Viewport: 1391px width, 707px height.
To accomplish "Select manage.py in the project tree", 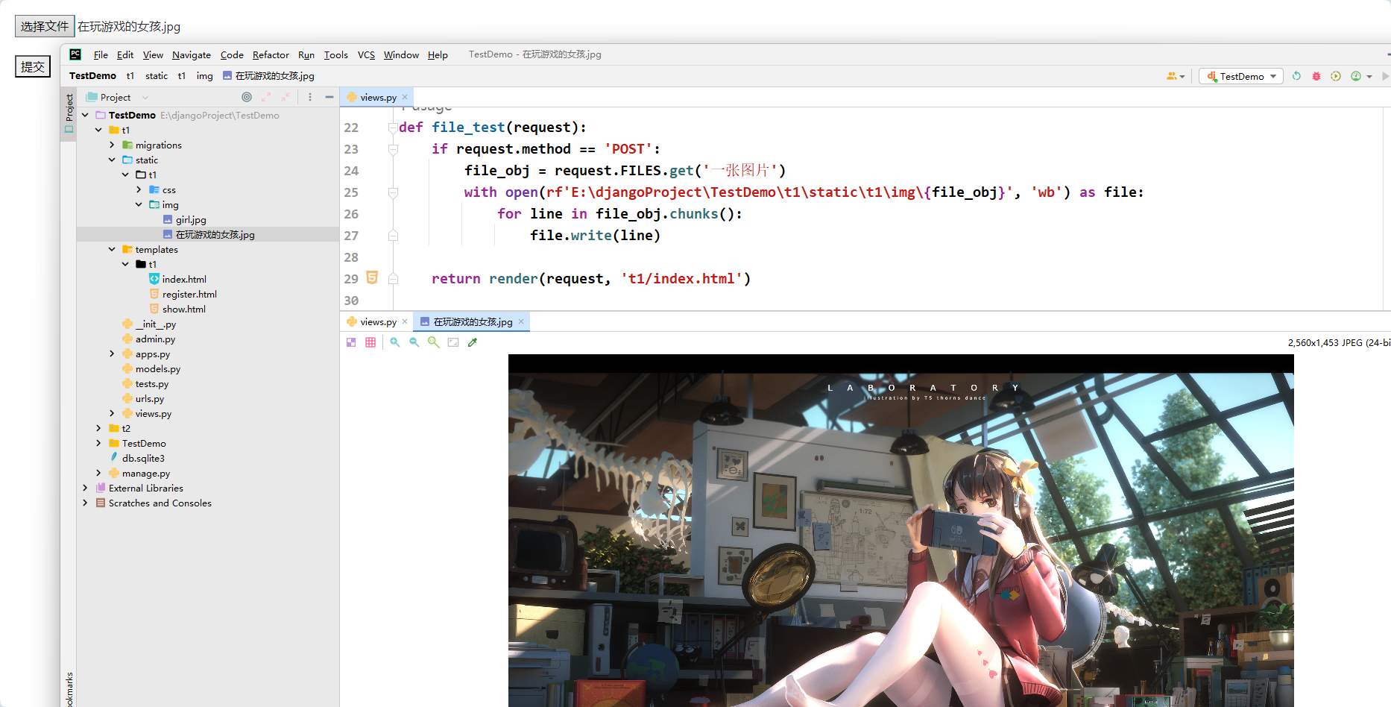I will 146,473.
